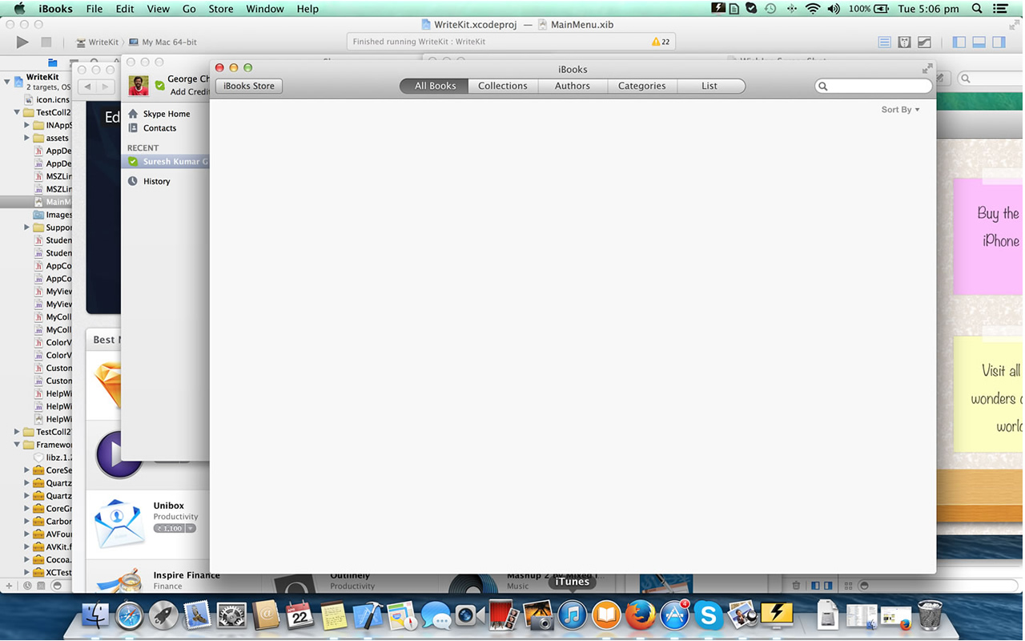Click the iBooks Store button
1025x641 pixels.
[x=248, y=86]
